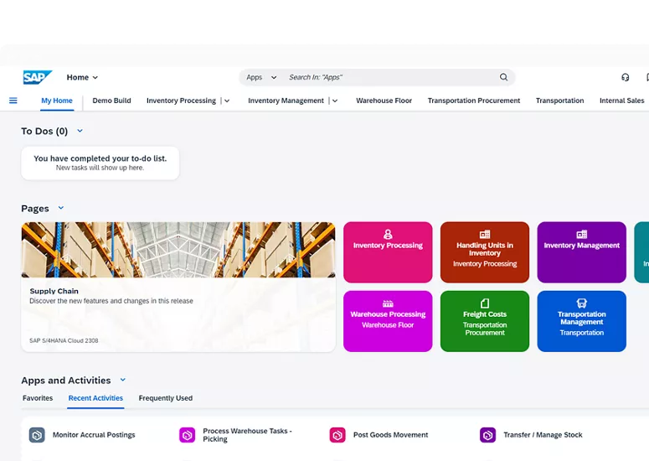The height and width of the screenshot is (461, 649).
Task: Click the Transfer / Manage Stock icon
Action: (x=487, y=435)
